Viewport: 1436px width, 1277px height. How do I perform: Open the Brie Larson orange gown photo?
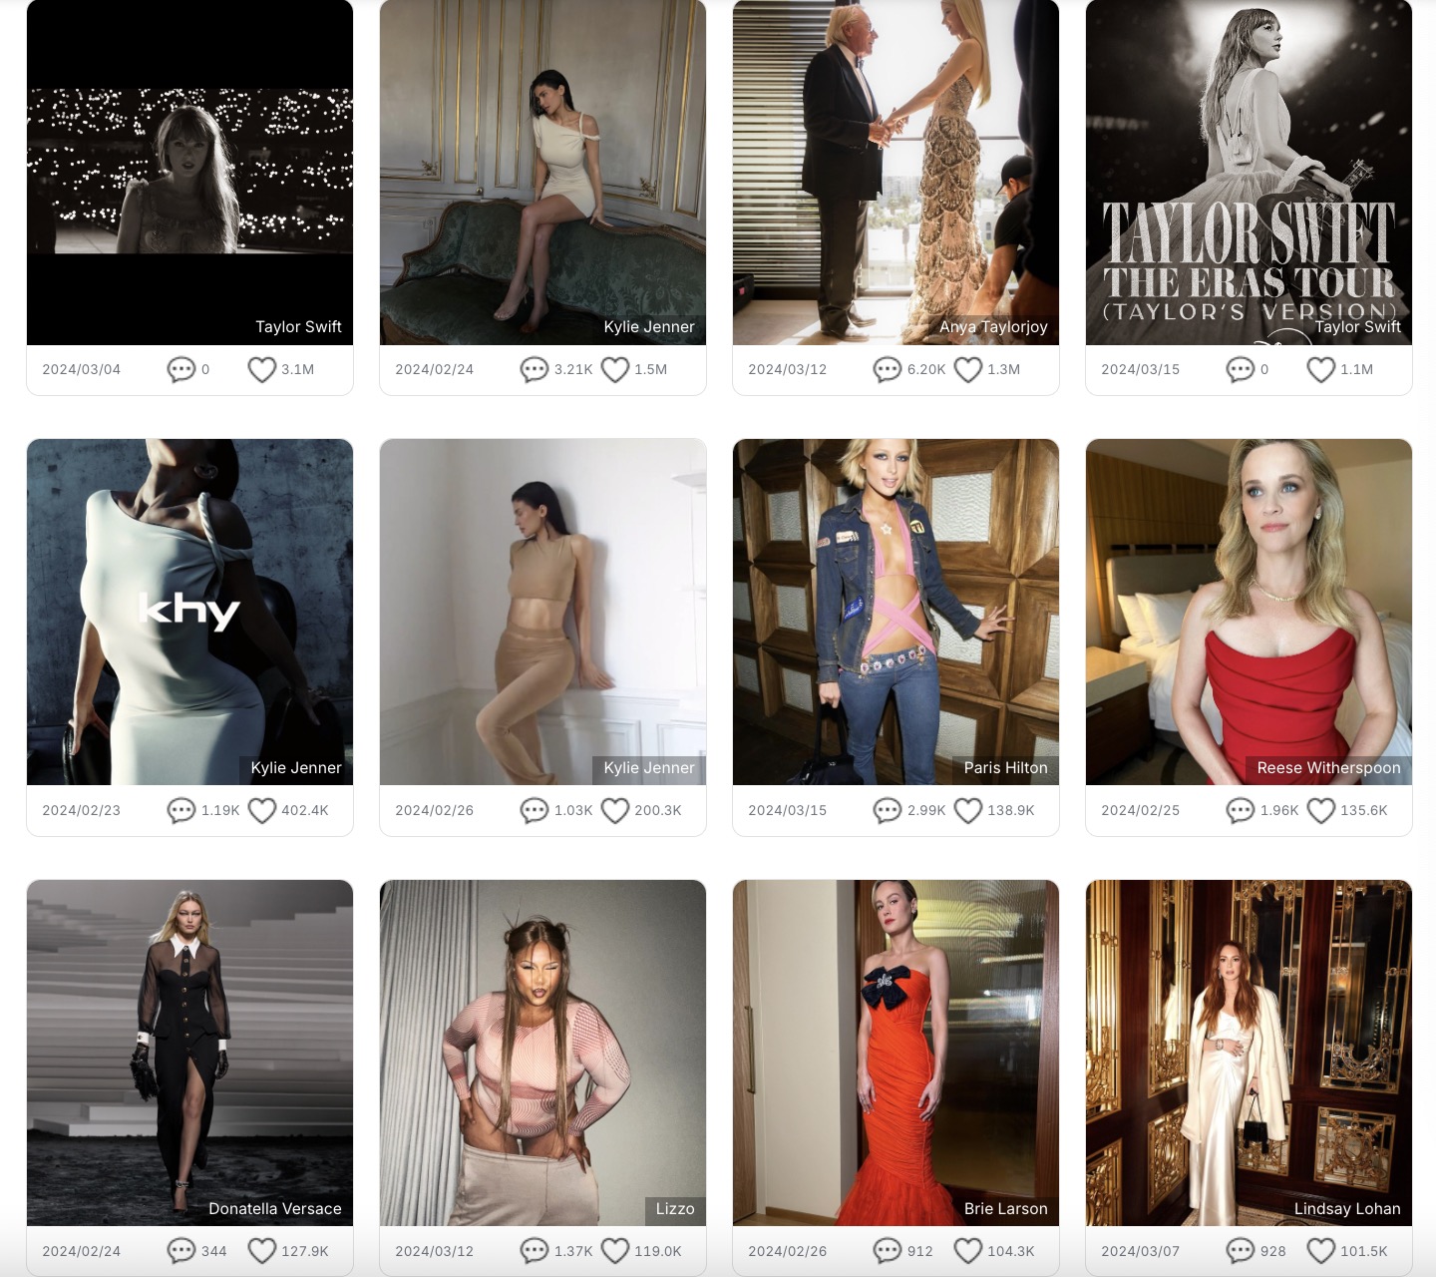tap(896, 1053)
